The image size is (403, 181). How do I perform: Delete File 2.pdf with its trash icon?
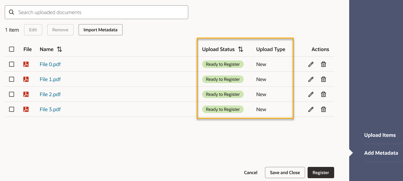[324, 94]
